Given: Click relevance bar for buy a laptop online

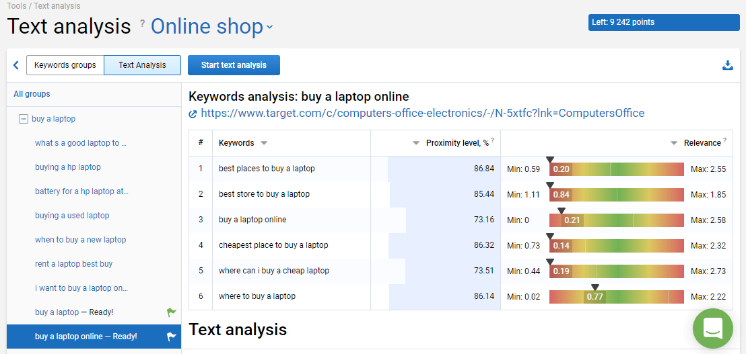Looking at the screenshot, I should pos(617,220).
